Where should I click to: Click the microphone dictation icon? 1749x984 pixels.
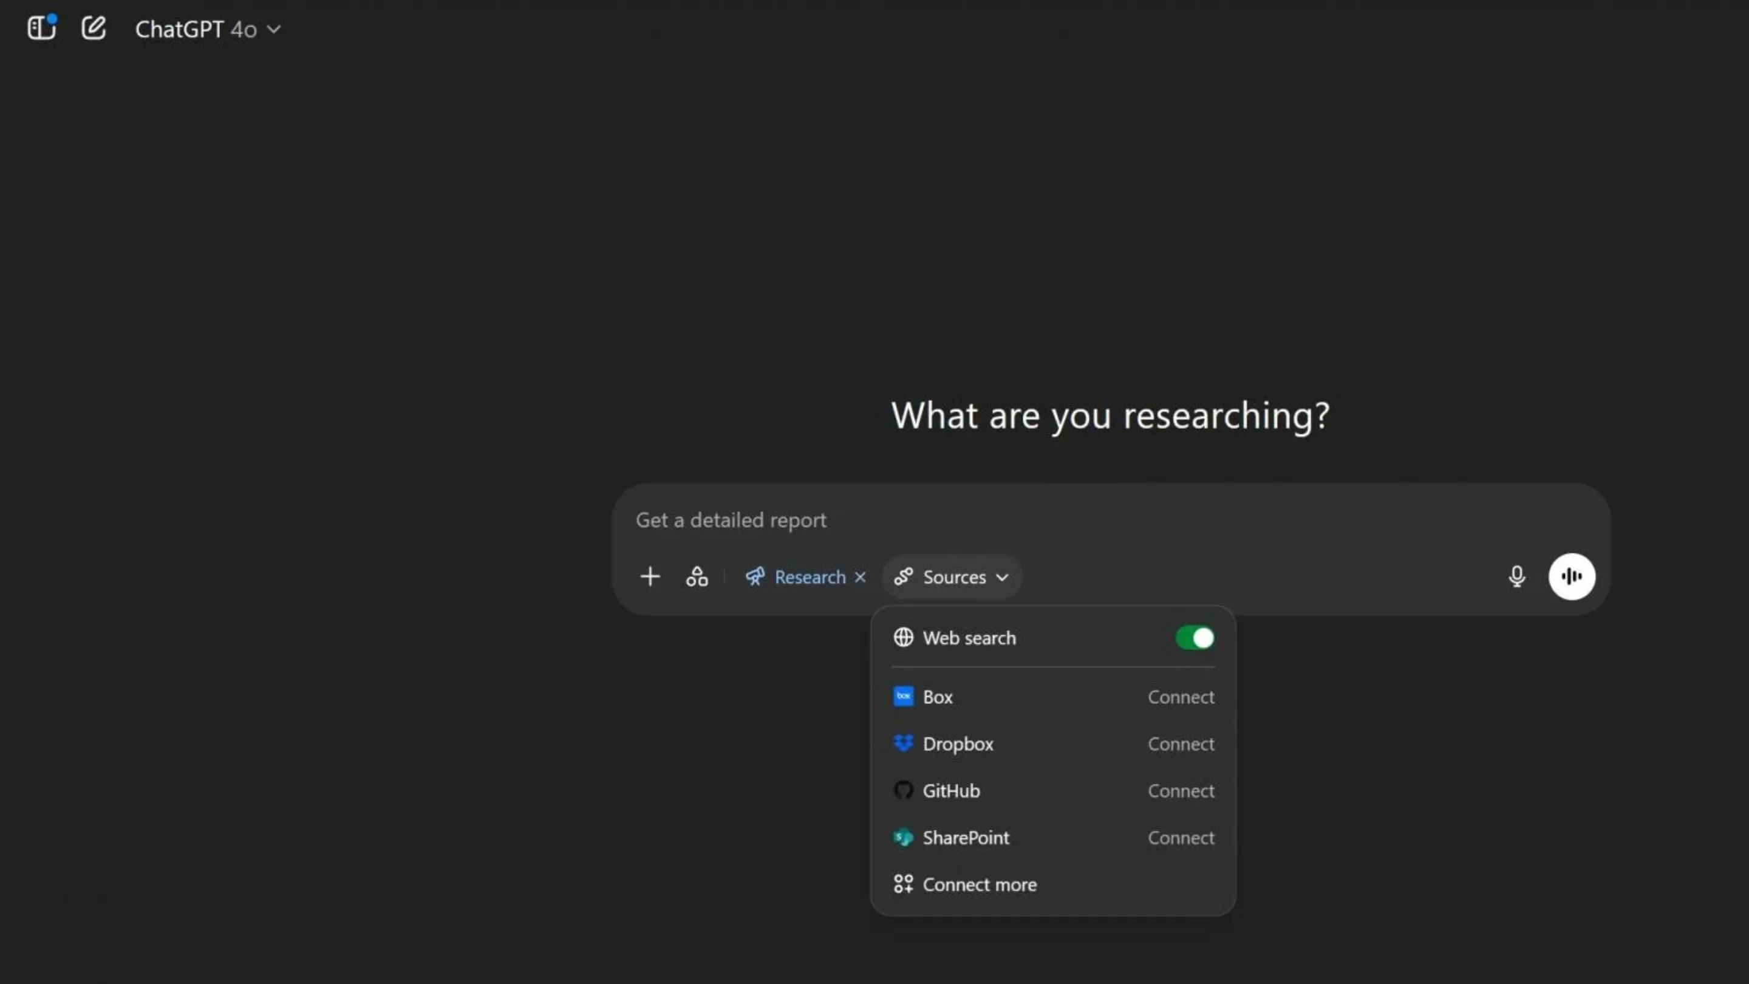tap(1517, 576)
